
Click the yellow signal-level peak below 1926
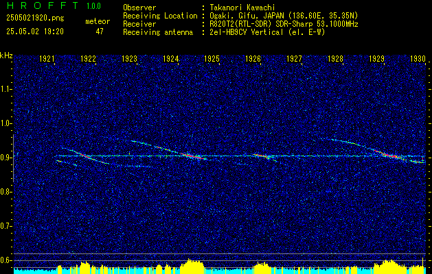(x=262, y=267)
